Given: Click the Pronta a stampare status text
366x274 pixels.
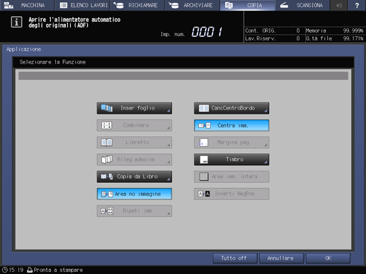Looking at the screenshot, I should click(x=58, y=270).
